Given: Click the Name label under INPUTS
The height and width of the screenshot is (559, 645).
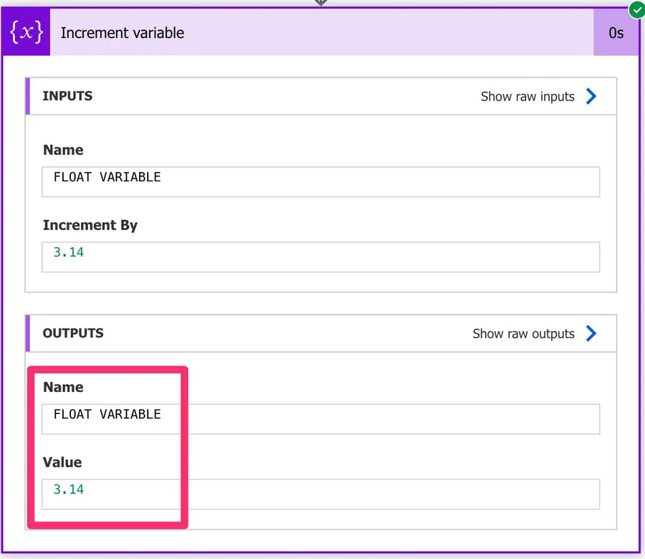Looking at the screenshot, I should [x=63, y=150].
